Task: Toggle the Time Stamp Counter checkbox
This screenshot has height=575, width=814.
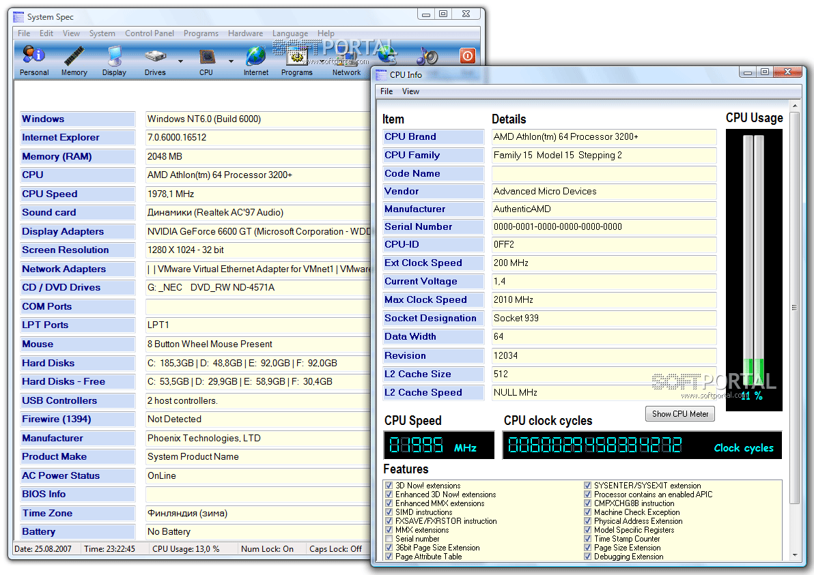Action: click(x=588, y=539)
